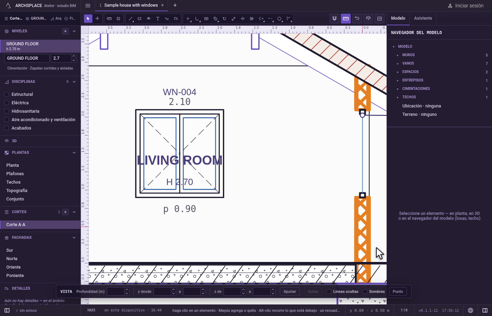The image size is (492, 316).
Task: Click the Punto button
Action: (x=398, y=291)
